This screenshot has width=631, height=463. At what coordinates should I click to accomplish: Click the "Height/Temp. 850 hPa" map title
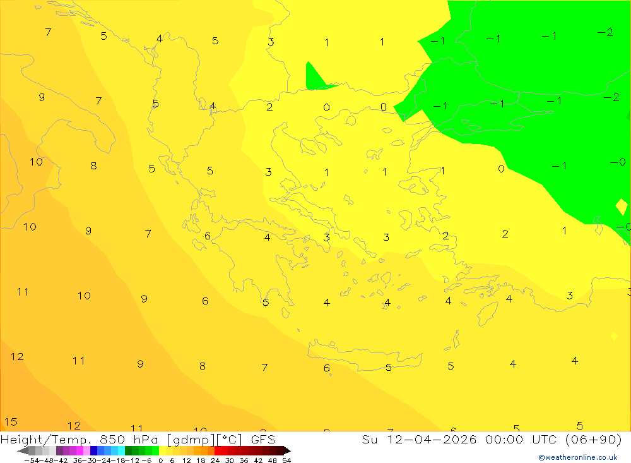point(79,440)
